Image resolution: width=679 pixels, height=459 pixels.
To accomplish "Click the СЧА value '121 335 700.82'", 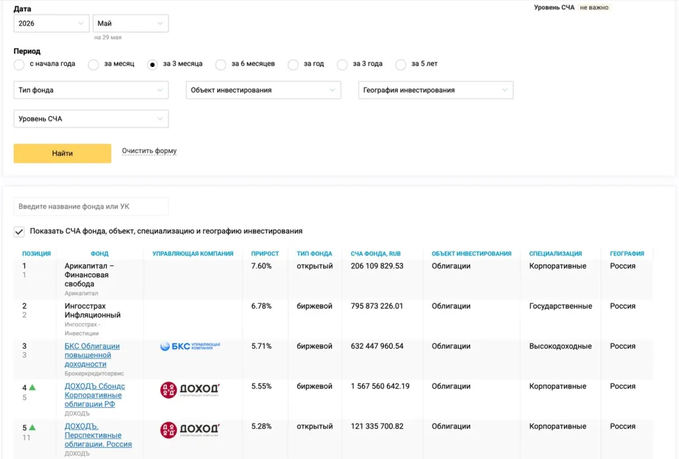I will pyautogui.click(x=377, y=426).
